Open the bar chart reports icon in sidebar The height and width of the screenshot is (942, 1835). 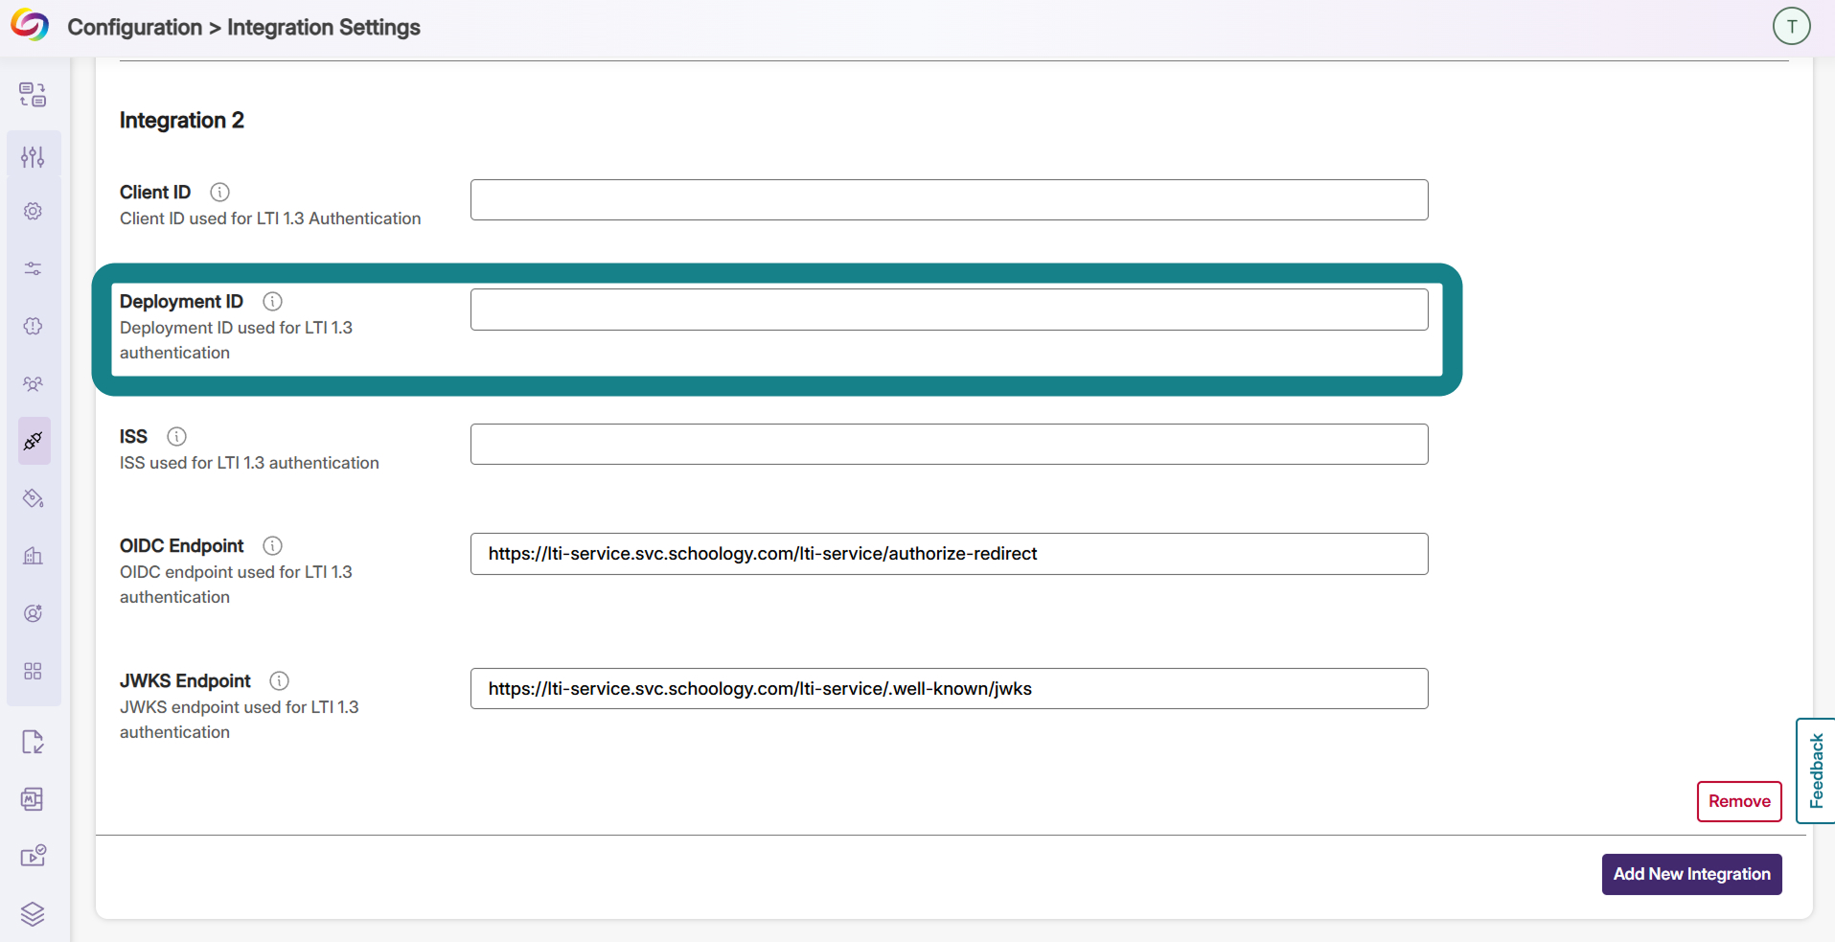coord(34,556)
